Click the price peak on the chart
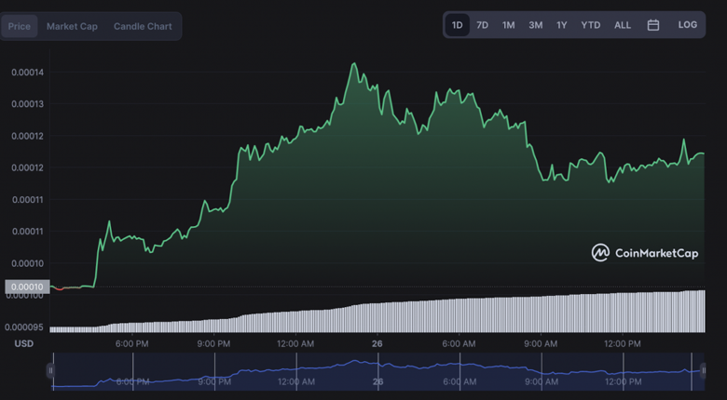The height and width of the screenshot is (400, 727). pos(353,64)
